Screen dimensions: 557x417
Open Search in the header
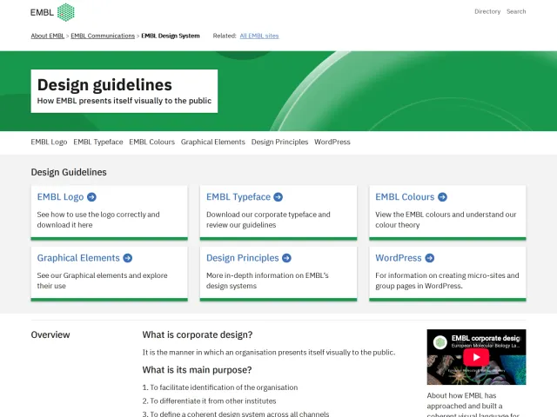pyautogui.click(x=516, y=11)
